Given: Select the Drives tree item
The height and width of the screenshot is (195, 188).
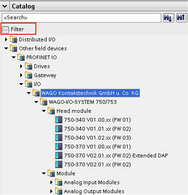Looking at the screenshot, I should click(42, 66).
